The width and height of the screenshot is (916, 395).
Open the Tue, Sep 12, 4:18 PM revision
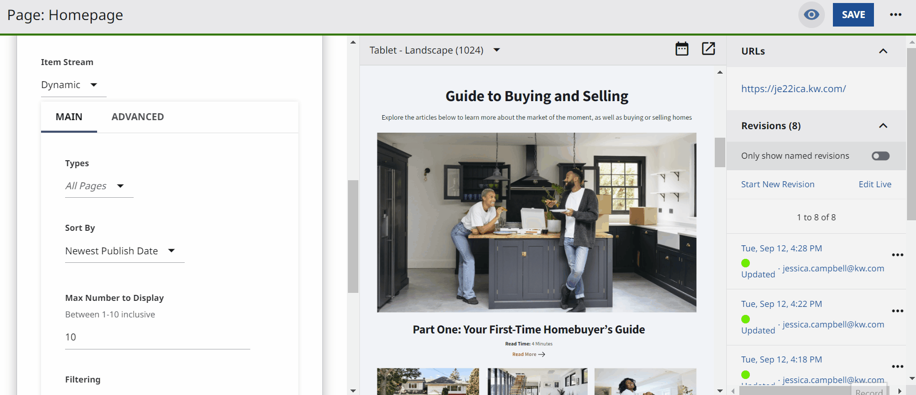[x=781, y=359]
